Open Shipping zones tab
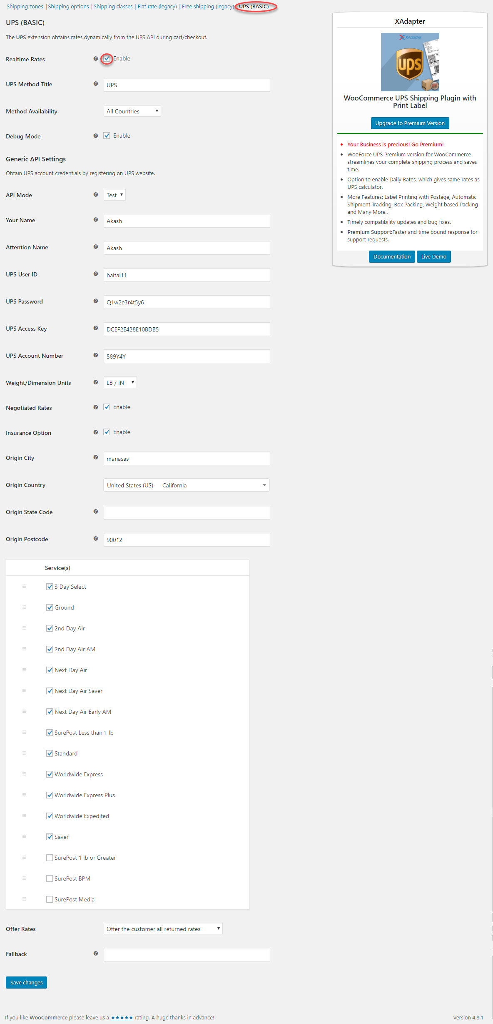The height and width of the screenshot is (1024, 493). [25, 7]
